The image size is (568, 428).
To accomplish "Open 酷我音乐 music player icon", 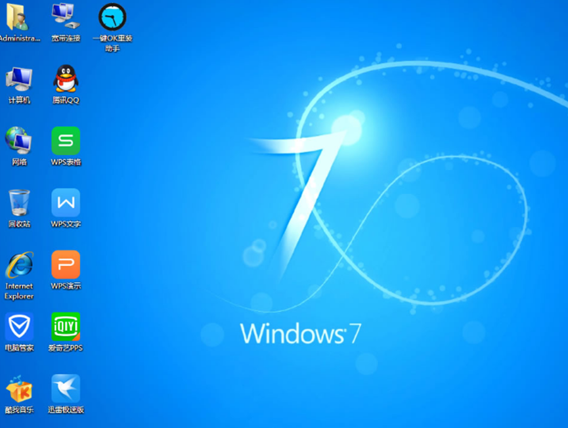I will pos(19,389).
